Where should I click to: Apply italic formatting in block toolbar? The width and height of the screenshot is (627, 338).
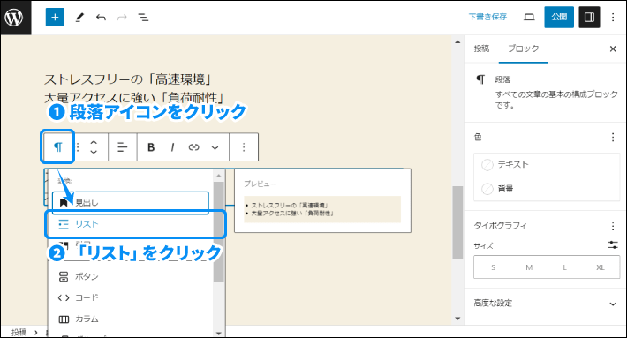pyautogui.click(x=172, y=147)
